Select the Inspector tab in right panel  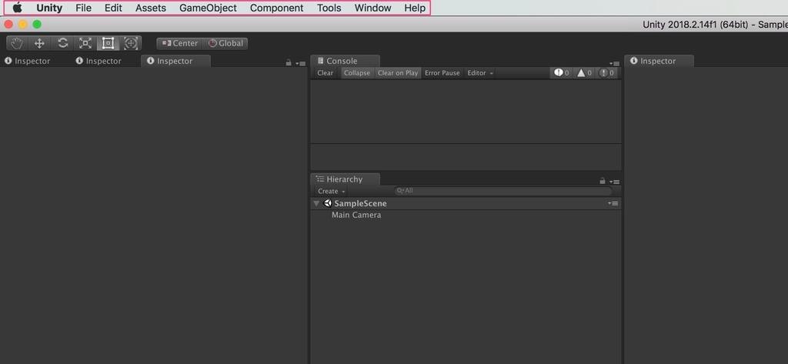point(659,61)
